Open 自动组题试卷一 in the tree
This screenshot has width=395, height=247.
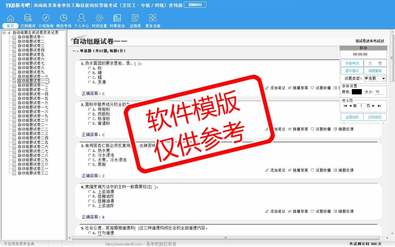[x=31, y=37]
